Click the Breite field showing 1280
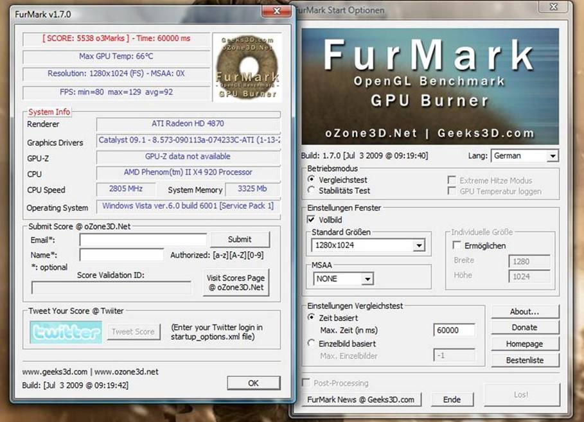Image resolution: width=584 pixels, height=422 pixels. [529, 261]
